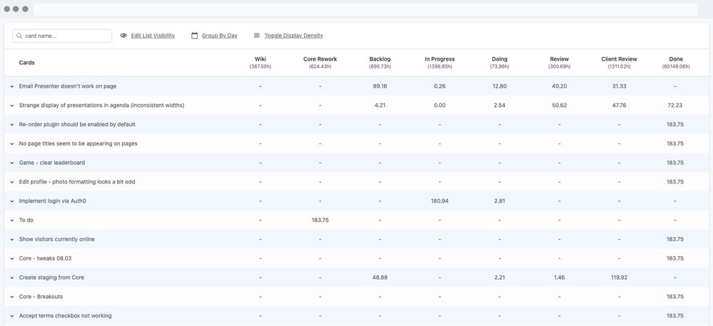Click the display density lines icon
The image size is (713, 326).
tap(257, 36)
